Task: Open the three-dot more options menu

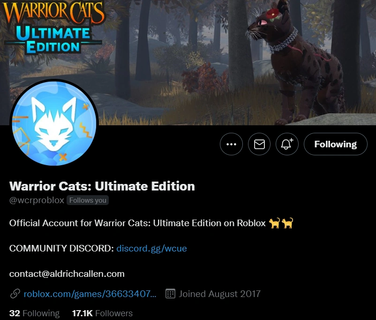Action: [x=231, y=144]
